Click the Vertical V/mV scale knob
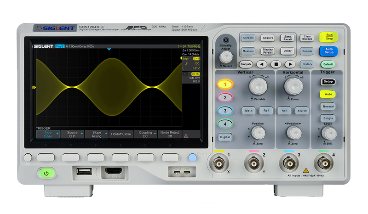 (258, 86)
